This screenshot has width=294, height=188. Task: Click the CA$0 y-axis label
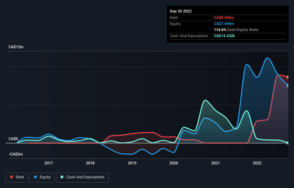pos(13,139)
